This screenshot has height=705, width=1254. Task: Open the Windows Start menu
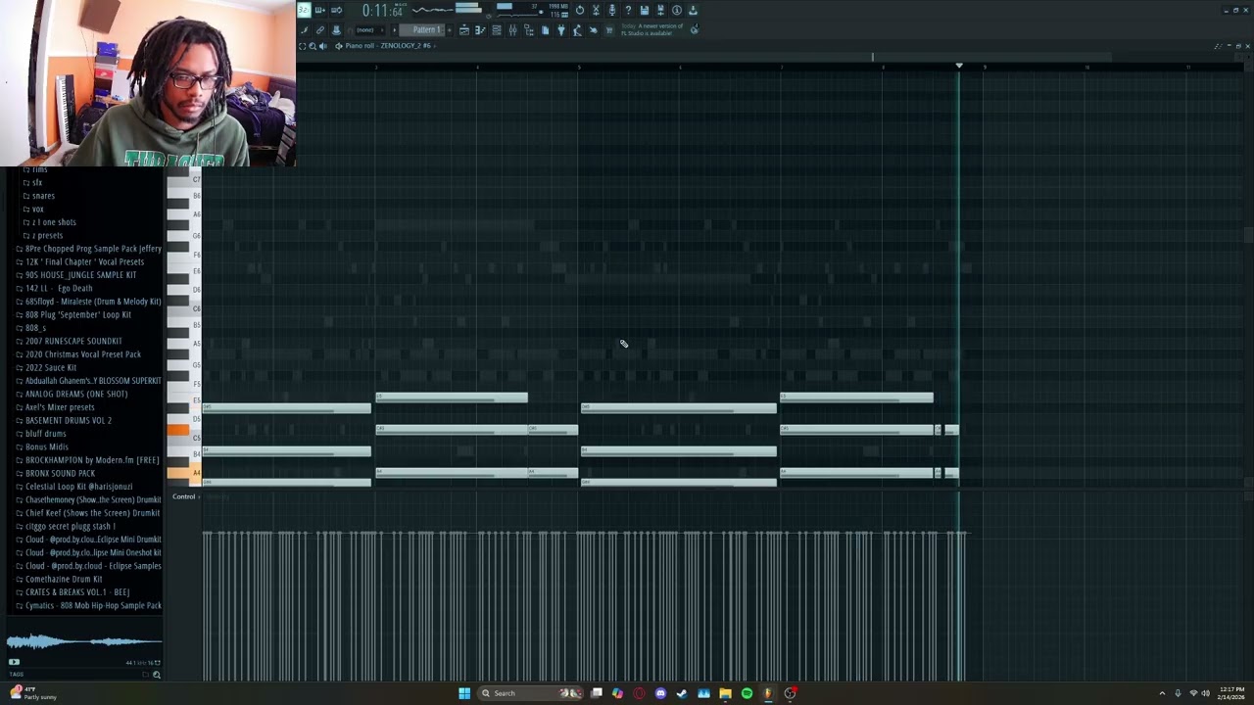pos(464,693)
